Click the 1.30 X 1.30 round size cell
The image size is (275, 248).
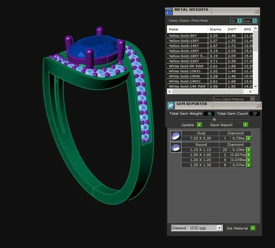200,165
